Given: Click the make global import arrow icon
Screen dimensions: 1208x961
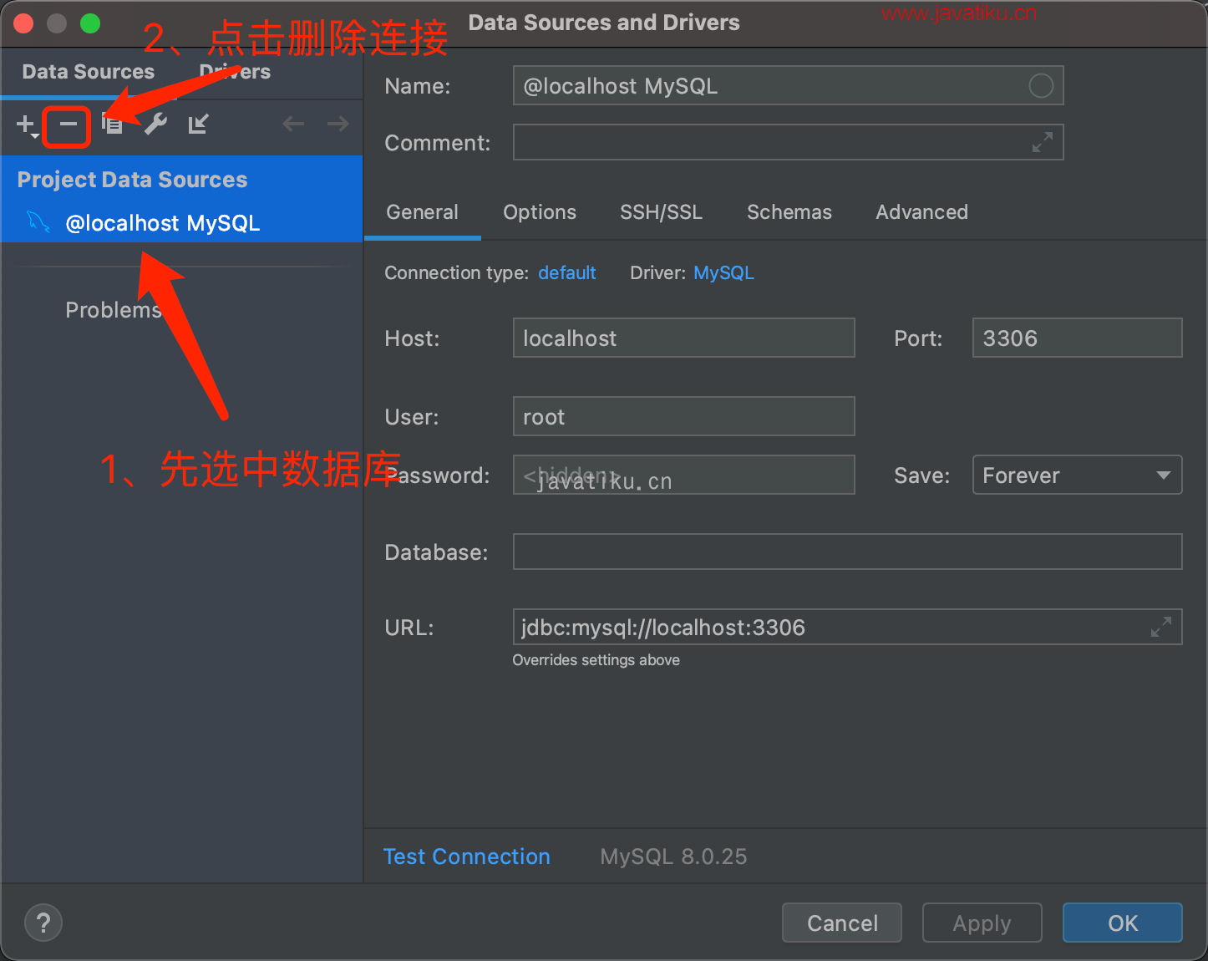Looking at the screenshot, I should coord(198,125).
